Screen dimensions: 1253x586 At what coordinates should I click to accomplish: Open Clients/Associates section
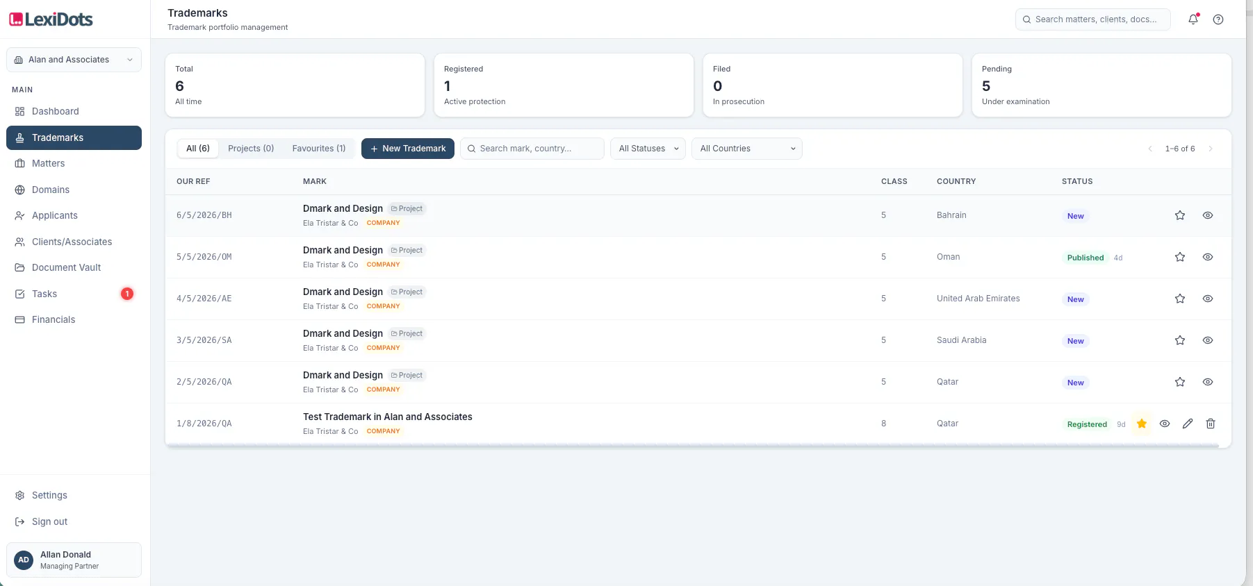74,242
